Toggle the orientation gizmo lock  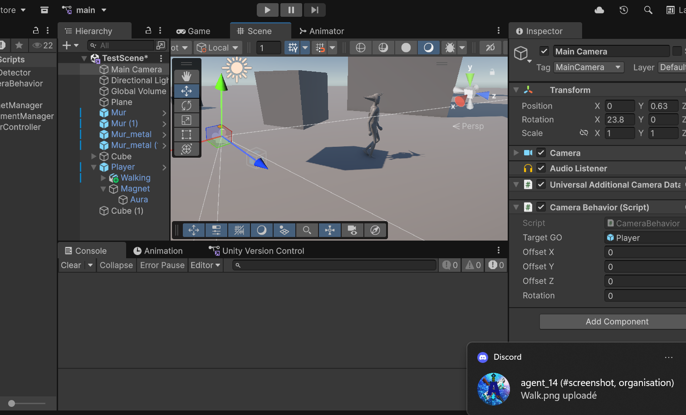click(492, 72)
